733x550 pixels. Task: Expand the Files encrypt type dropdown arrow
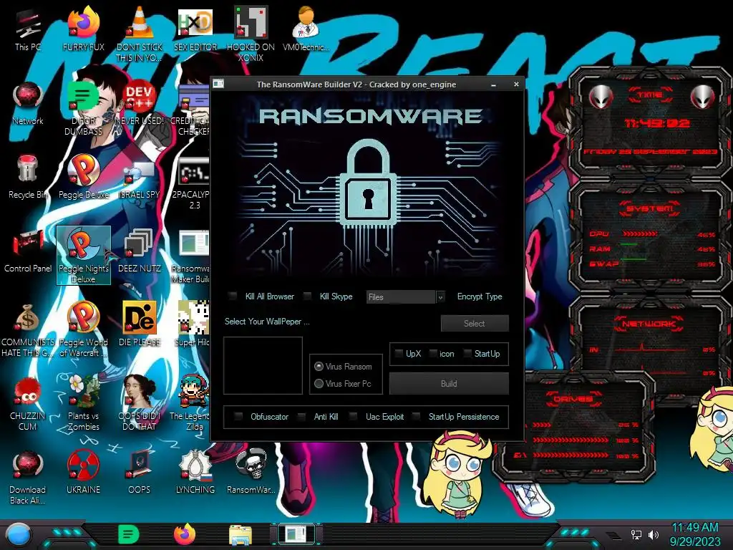440,297
